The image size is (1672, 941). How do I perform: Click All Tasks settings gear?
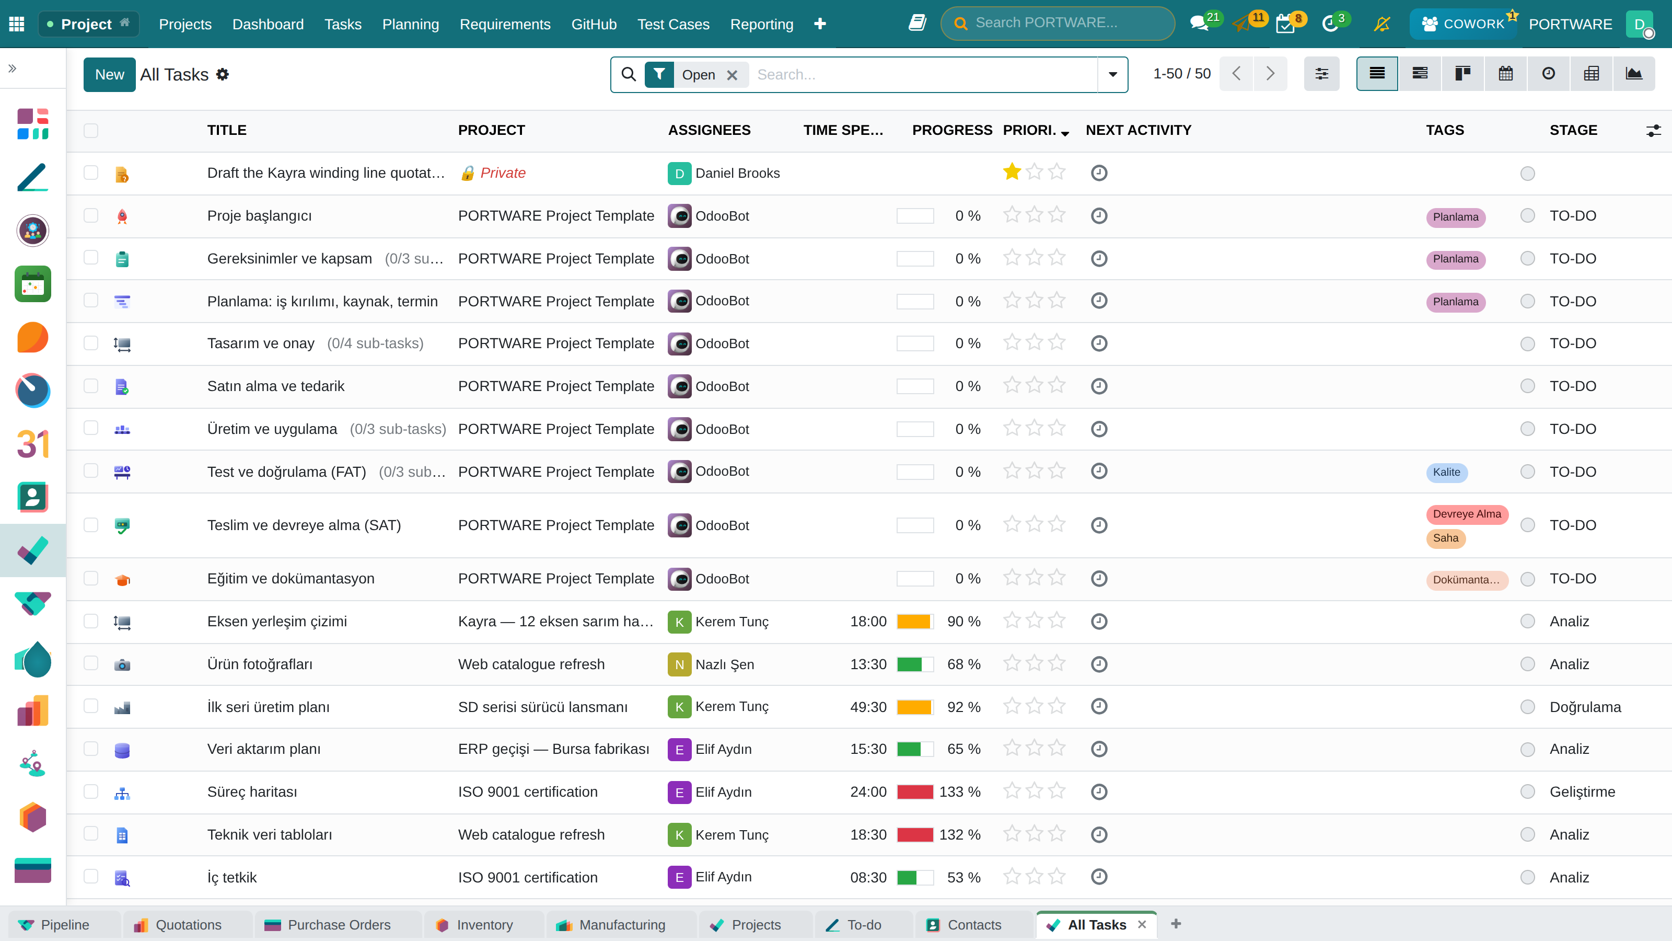pos(223,75)
